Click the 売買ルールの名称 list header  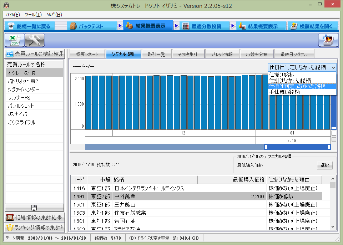pos(34,65)
